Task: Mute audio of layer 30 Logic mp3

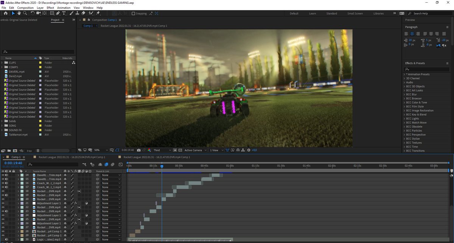Action: click(6, 239)
